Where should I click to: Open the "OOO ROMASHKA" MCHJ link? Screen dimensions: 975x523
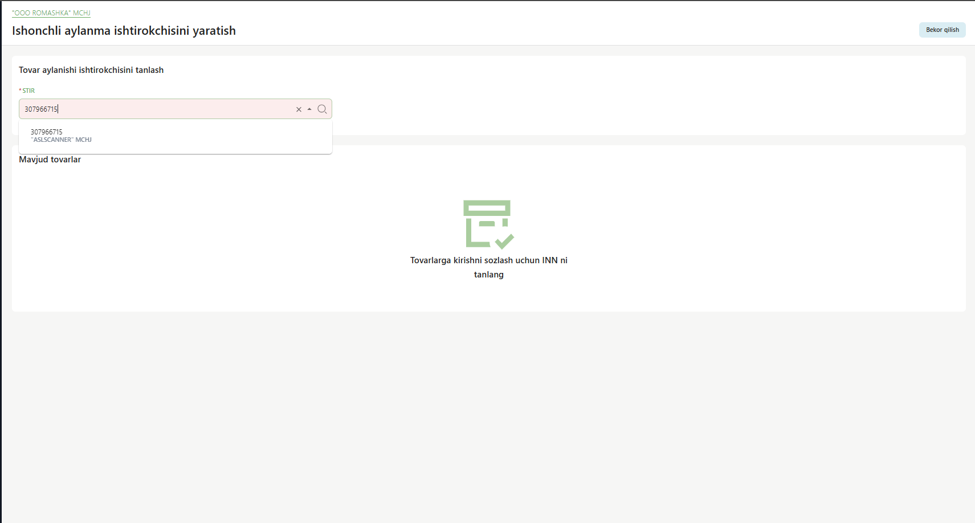pos(51,13)
